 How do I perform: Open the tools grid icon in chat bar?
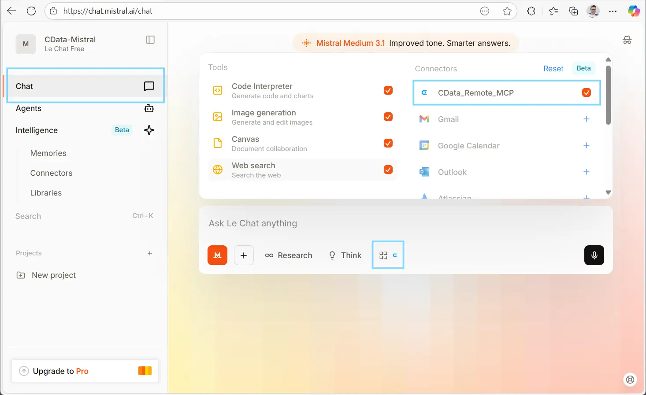point(383,255)
